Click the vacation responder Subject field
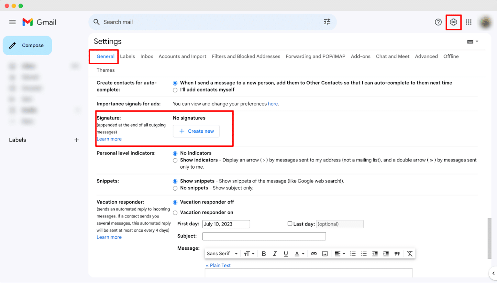This screenshot has width=497, height=283. (264, 236)
